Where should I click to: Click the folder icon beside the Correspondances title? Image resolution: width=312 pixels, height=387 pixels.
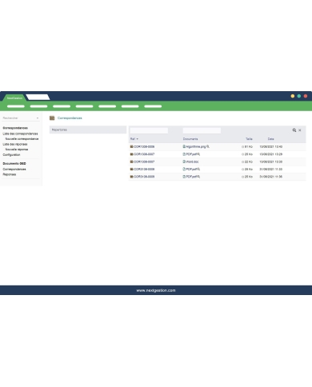tap(52, 118)
